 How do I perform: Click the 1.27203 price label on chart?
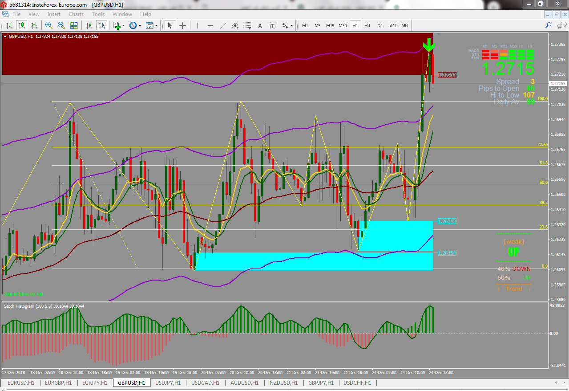(x=447, y=76)
